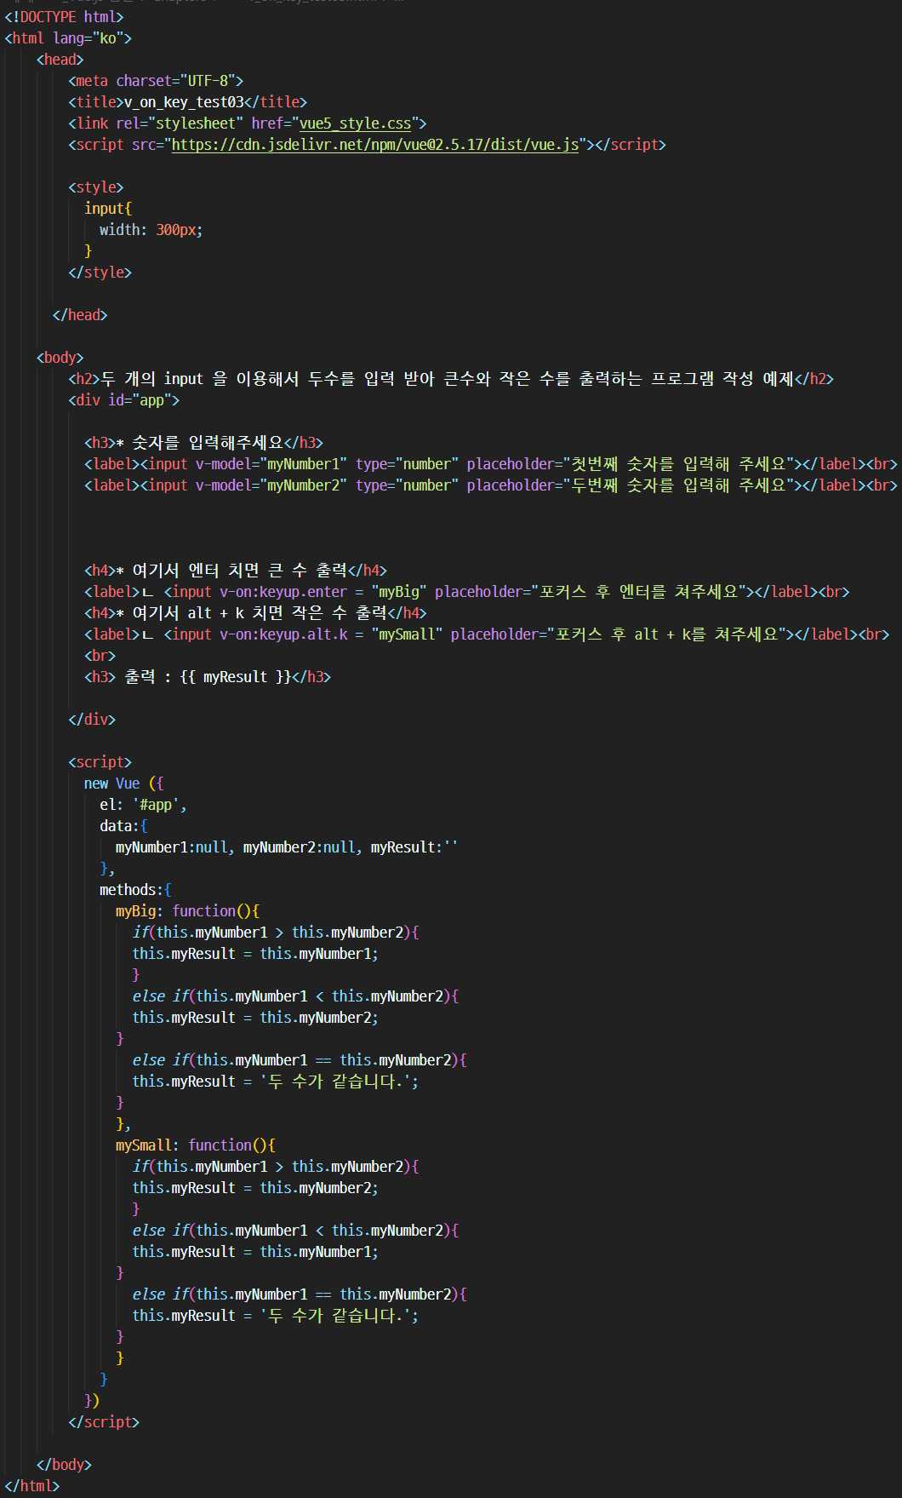The height and width of the screenshot is (1498, 902).
Task: Click the data:{ line
Action: (124, 826)
